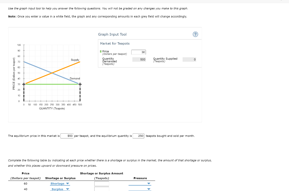Open the Shortage dropdown for price 60
The width and height of the screenshot is (289, 191).
coord(59,183)
